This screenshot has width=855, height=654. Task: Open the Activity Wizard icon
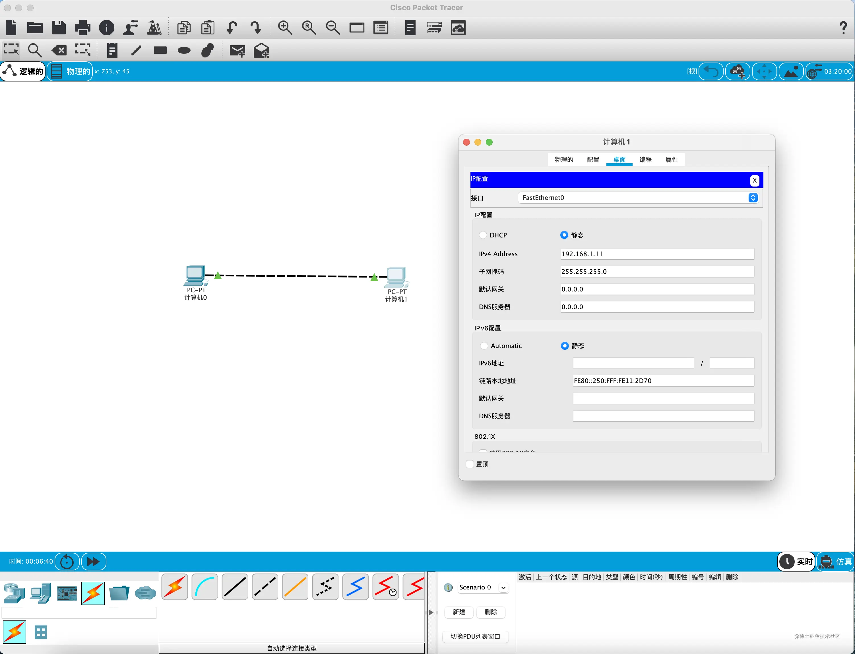[131, 28]
